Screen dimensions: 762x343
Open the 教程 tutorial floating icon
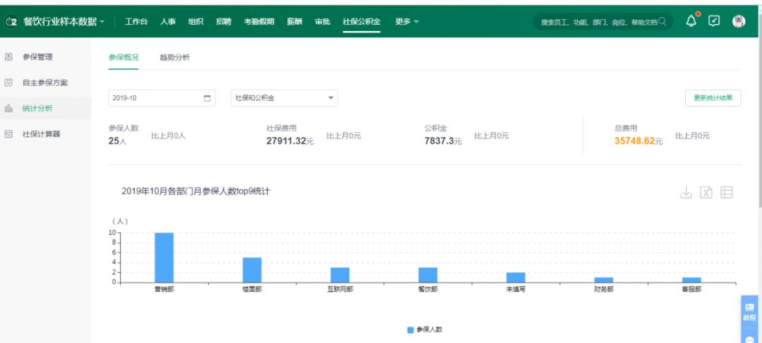tap(749, 311)
